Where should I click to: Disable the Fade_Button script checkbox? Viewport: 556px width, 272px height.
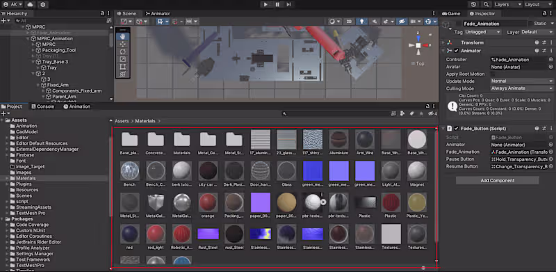point(456,129)
